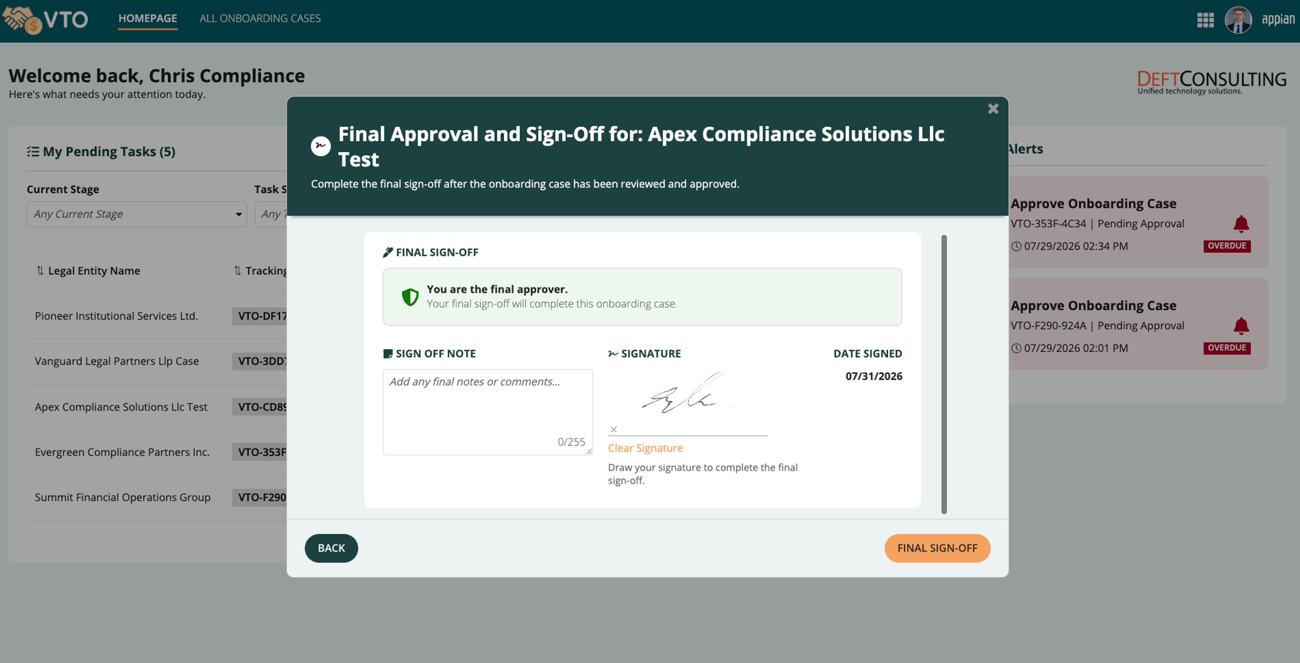
Task: Click the DEFT Consulting logo
Action: coord(1211,83)
